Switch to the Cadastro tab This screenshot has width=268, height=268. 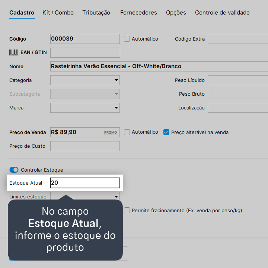[22, 13]
